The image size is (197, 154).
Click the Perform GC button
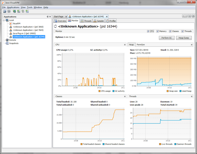[x=167, y=38]
